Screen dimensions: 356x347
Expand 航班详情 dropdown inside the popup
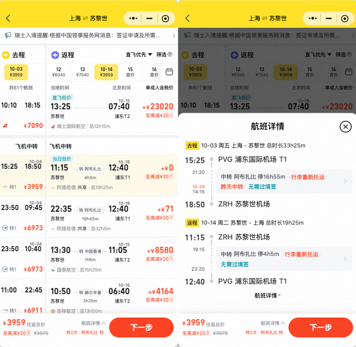click(x=268, y=296)
